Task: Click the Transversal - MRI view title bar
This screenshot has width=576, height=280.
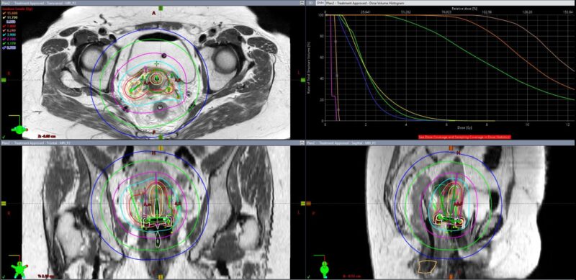Action: point(153,3)
